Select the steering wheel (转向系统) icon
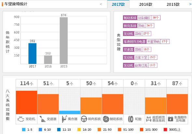 click(x=84, y=119)
